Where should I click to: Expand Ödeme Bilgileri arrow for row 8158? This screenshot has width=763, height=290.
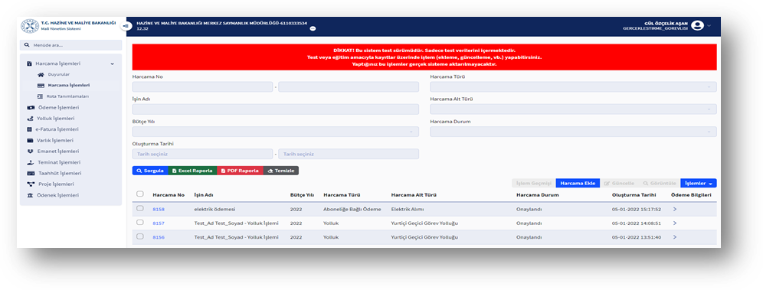click(x=675, y=209)
